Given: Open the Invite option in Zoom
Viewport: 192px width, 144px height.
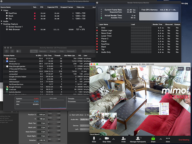Looking at the screenshot, I should (123, 139).
